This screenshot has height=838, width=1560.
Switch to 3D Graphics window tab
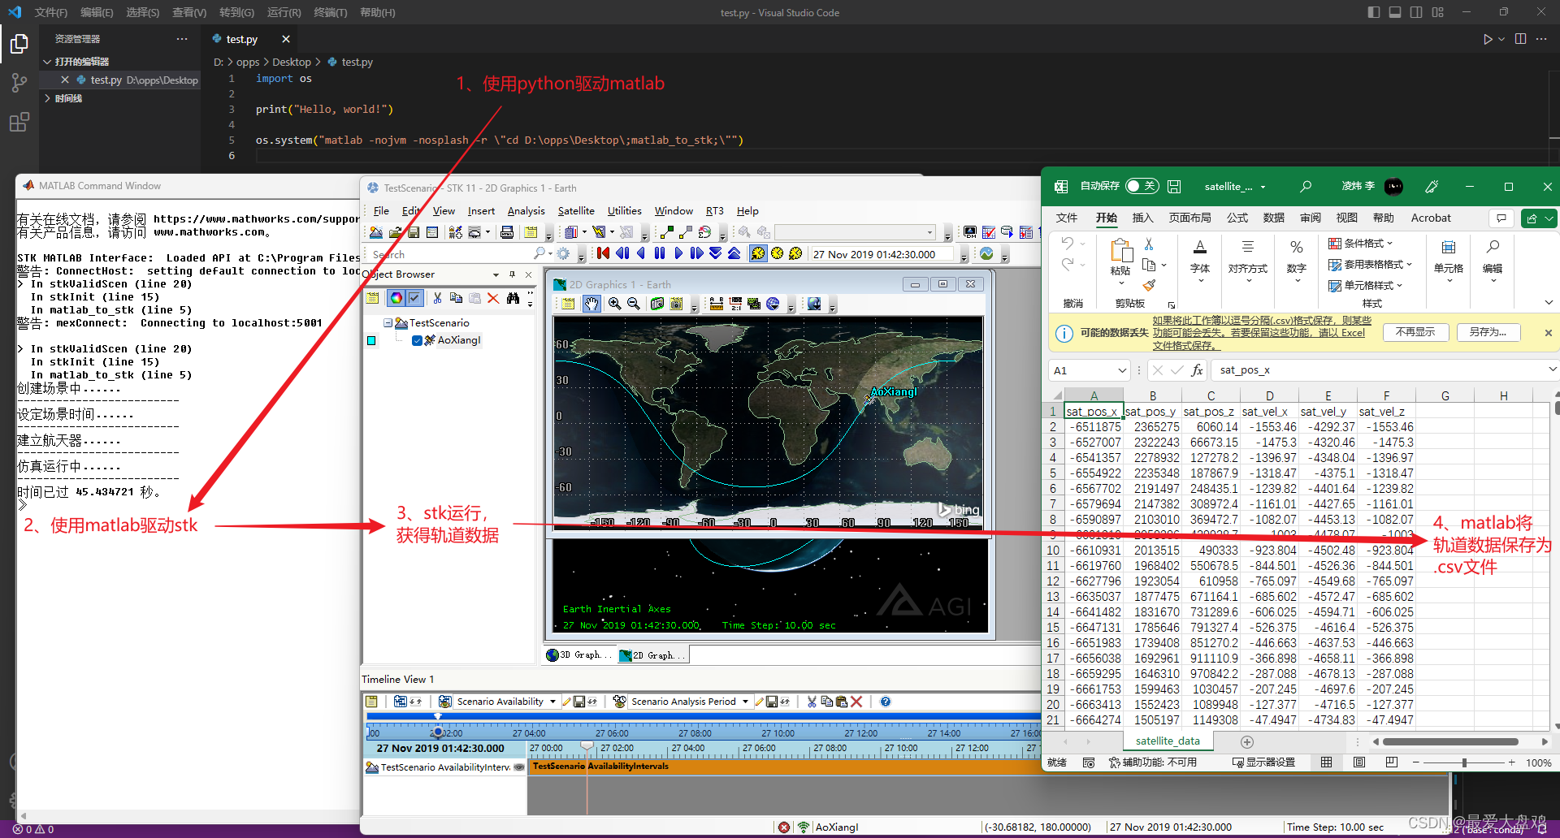(x=579, y=655)
